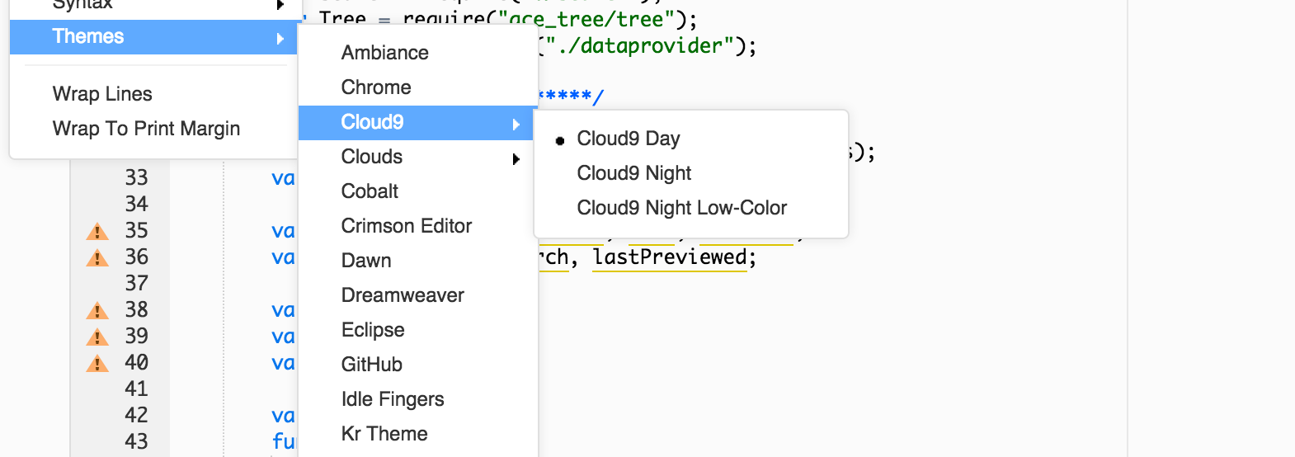Click line number 34 in the gutter
Image resolution: width=1295 pixels, height=457 pixels.
pos(136,205)
